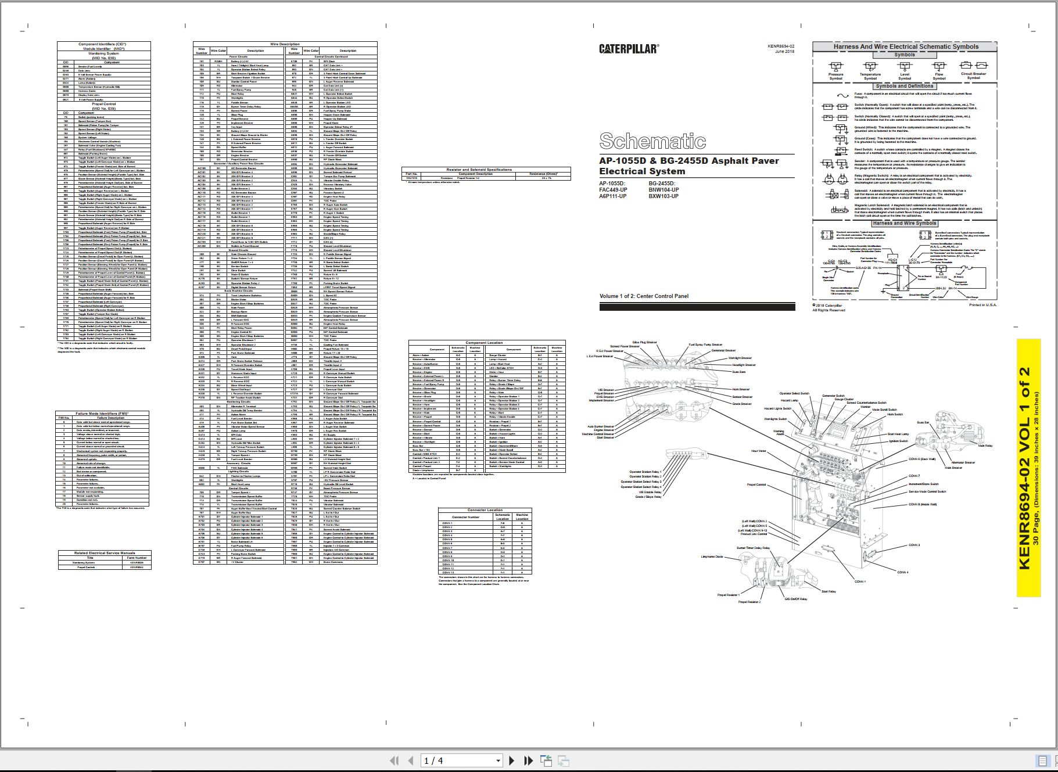Click the Temperature Symbol graphic
This screenshot has width=1058, height=772.
pyautogui.click(x=870, y=66)
